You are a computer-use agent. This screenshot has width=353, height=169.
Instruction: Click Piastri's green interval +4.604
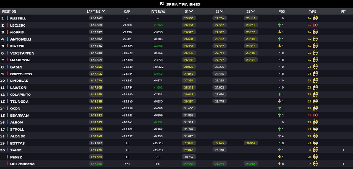pos(158,46)
